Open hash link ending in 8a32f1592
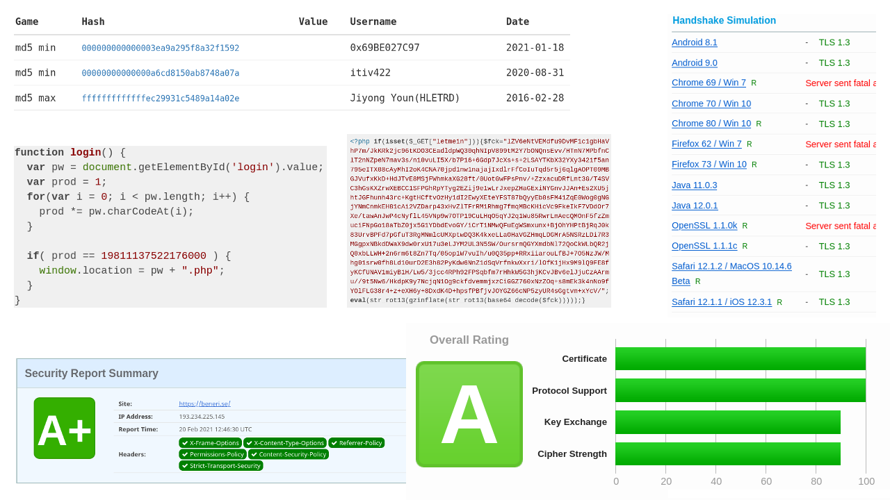Viewport: 890px width, 500px height. [x=161, y=48]
